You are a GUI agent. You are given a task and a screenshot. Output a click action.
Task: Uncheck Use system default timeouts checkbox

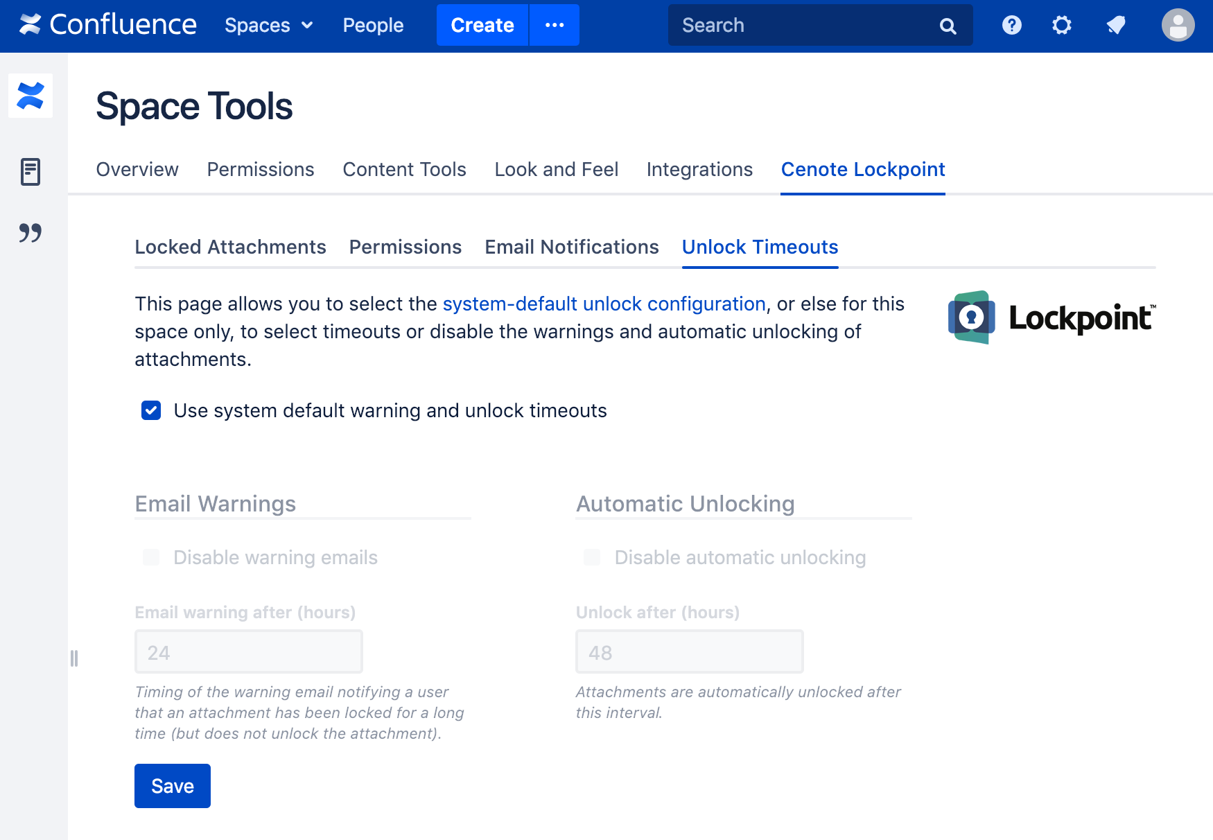point(151,411)
